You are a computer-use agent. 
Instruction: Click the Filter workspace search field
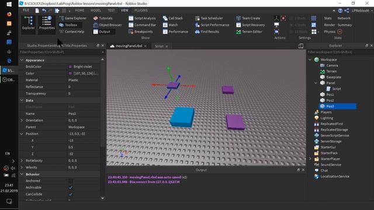(x=340, y=52)
